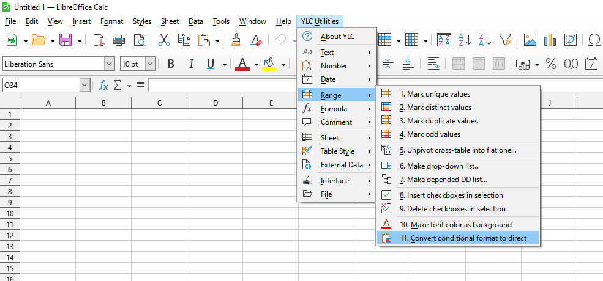Open the Table Style submenu
Image resolution: width=603 pixels, height=281 pixels.
click(x=337, y=151)
